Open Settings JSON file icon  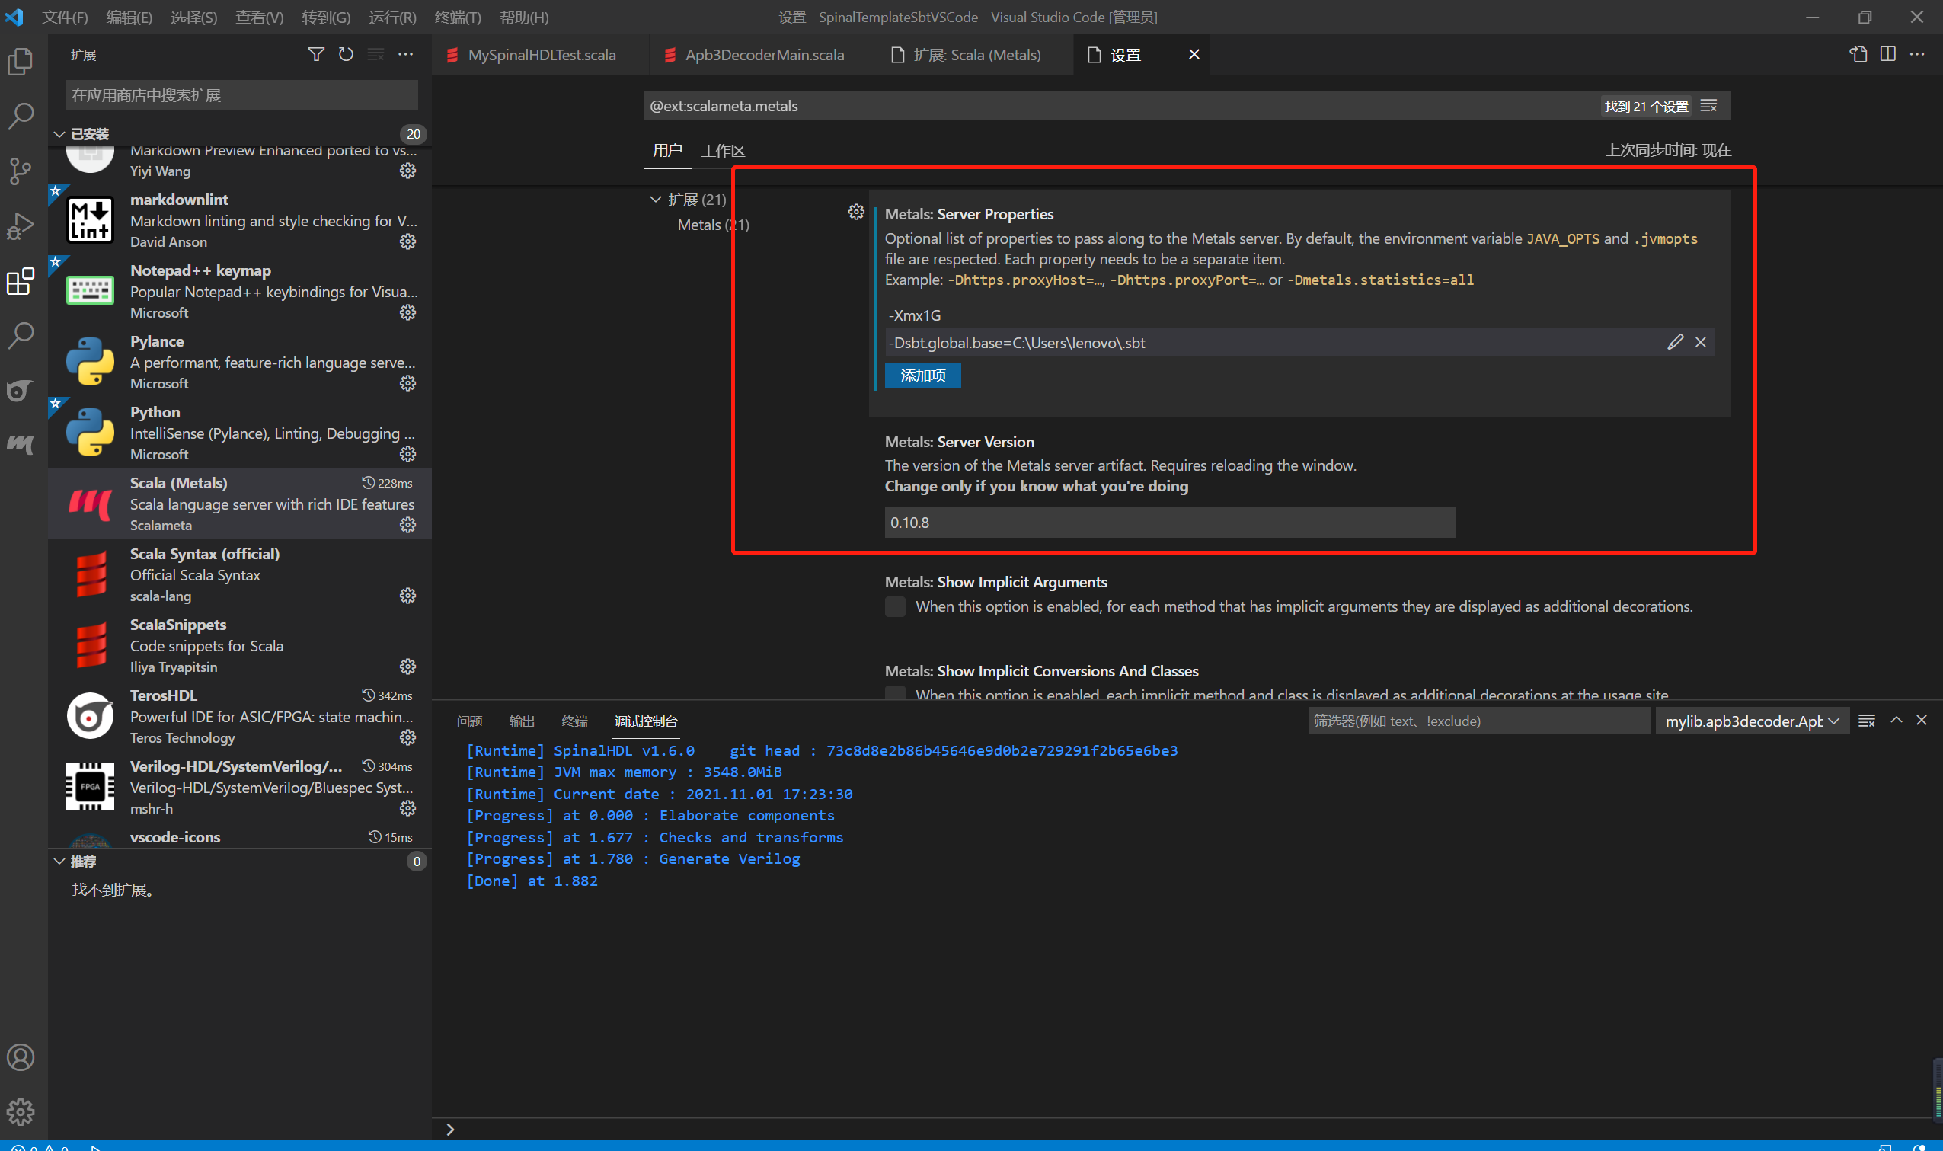coord(1858,54)
